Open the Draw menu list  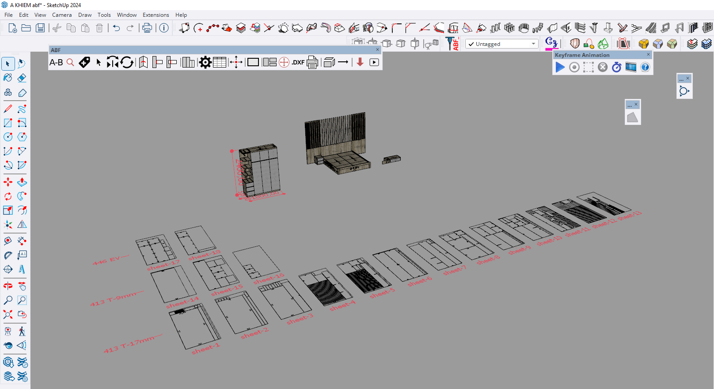point(85,15)
